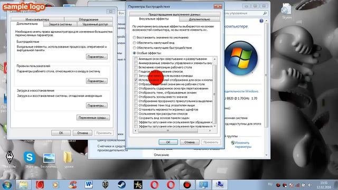Launch World of Tanks from the taskbar
338x190 pixels.
(105, 185)
